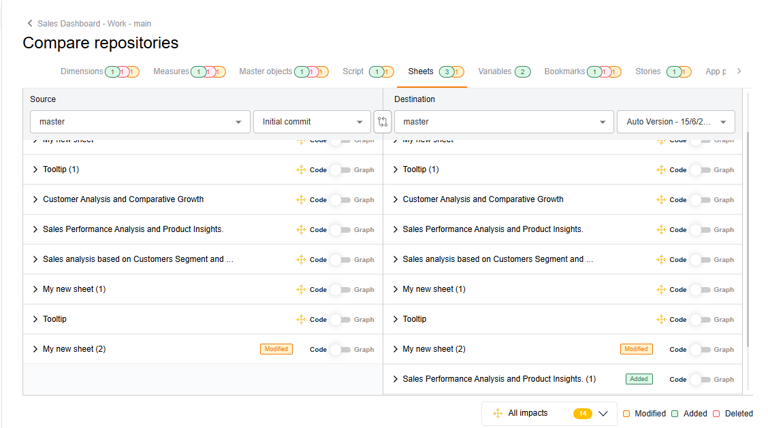Click impact icon for source Tooltip (1)
The width and height of the screenshot is (768, 428).
coord(301,169)
